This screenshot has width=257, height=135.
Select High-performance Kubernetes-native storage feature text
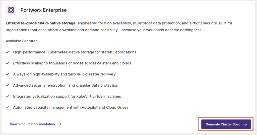(75, 52)
